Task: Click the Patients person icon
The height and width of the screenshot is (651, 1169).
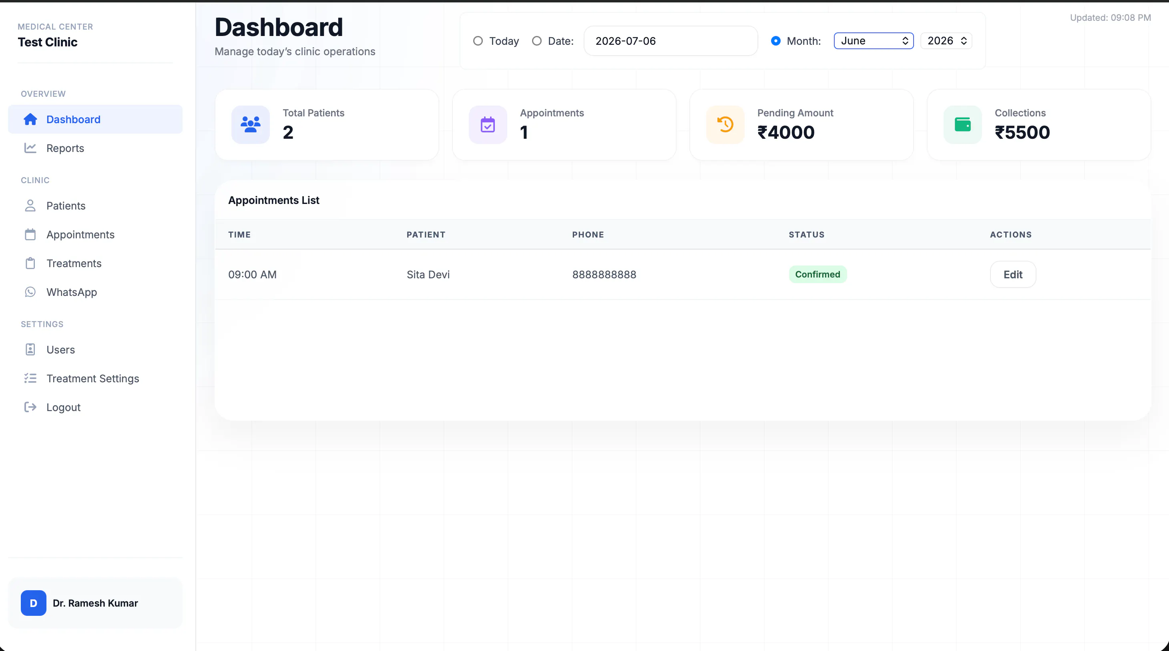Action: tap(30, 206)
